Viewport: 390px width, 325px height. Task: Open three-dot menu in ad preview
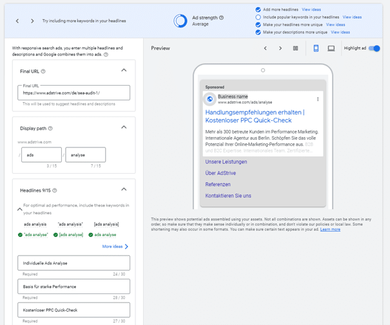318,99
